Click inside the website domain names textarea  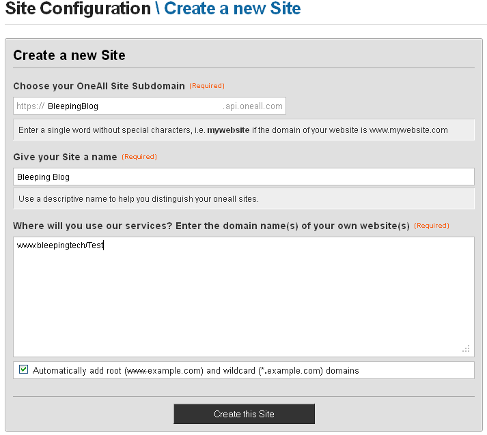coord(243,297)
